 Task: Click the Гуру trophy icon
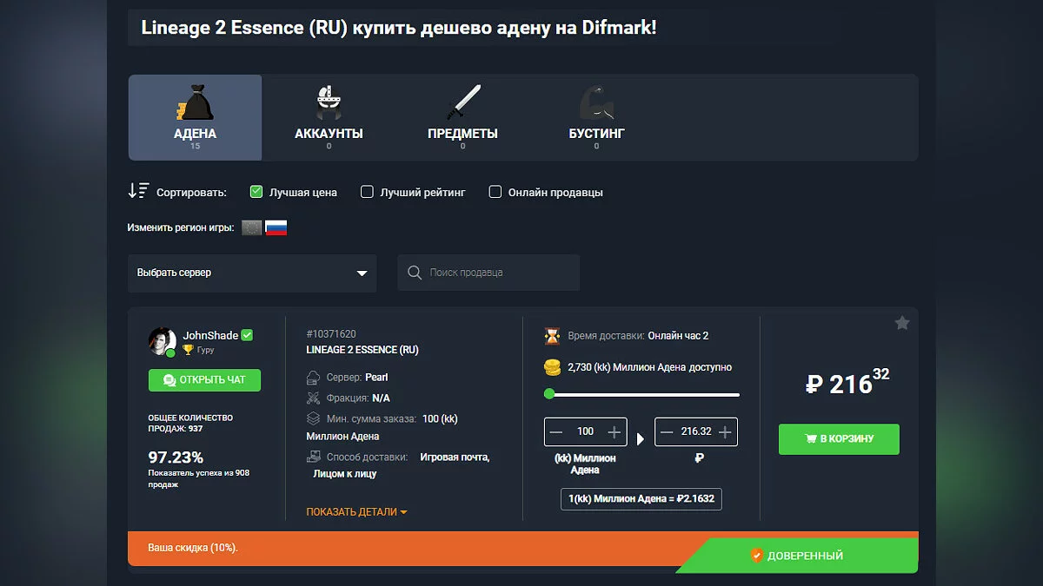188,350
